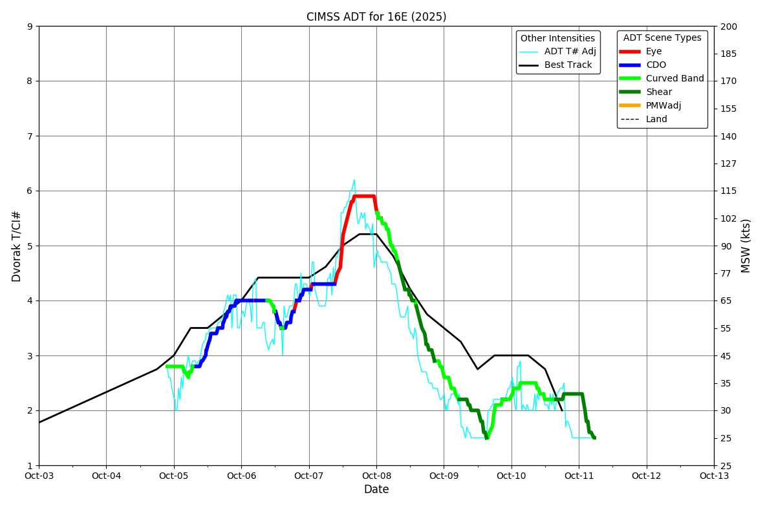The height and width of the screenshot is (517, 776).
Task: Click the 9 tick on Dvorak axis
Action: (30, 26)
